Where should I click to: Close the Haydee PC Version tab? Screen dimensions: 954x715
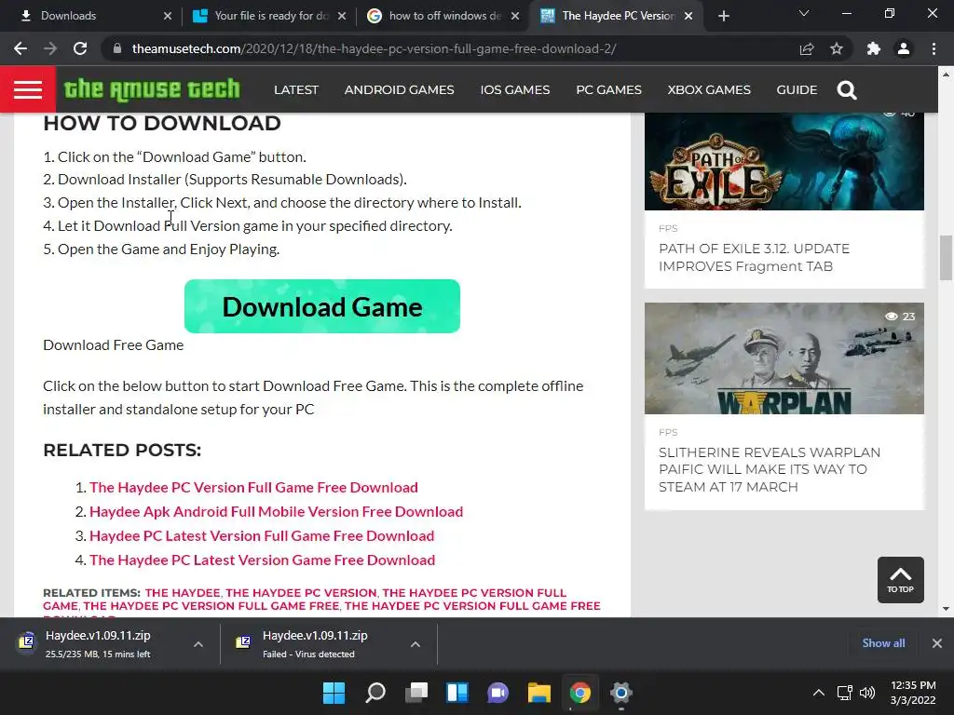(688, 16)
